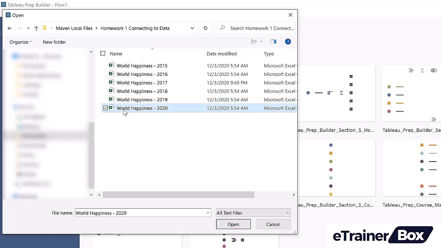The width and height of the screenshot is (441, 248).
Task: Open Tableau_Prep_Course_Ma flow thumbnail in Tableau
Action: pos(412,169)
